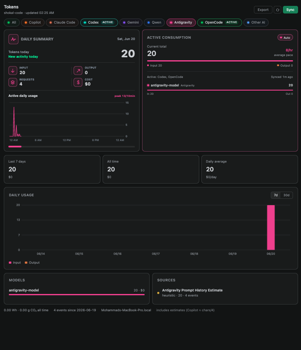Click '0.00 Wh · 0.00 g CO₂ all time'
Viewport: 301px width, 350px height.
(26, 310)
